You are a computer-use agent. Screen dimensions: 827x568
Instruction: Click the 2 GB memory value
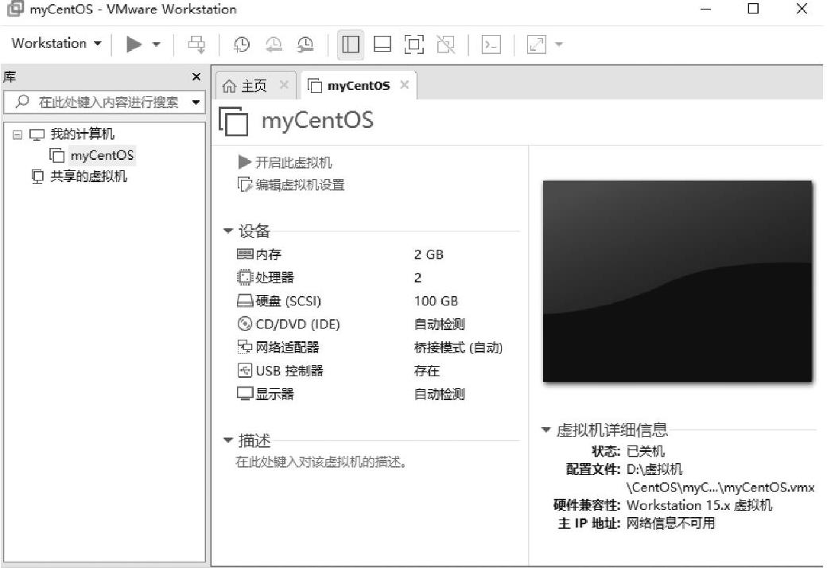click(429, 255)
